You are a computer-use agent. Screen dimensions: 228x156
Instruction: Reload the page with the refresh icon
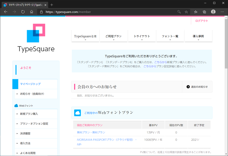point(23,12)
